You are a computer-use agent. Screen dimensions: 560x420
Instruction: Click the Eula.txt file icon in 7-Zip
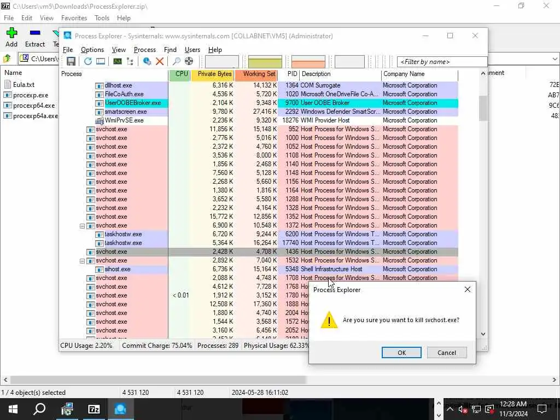click(8, 85)
